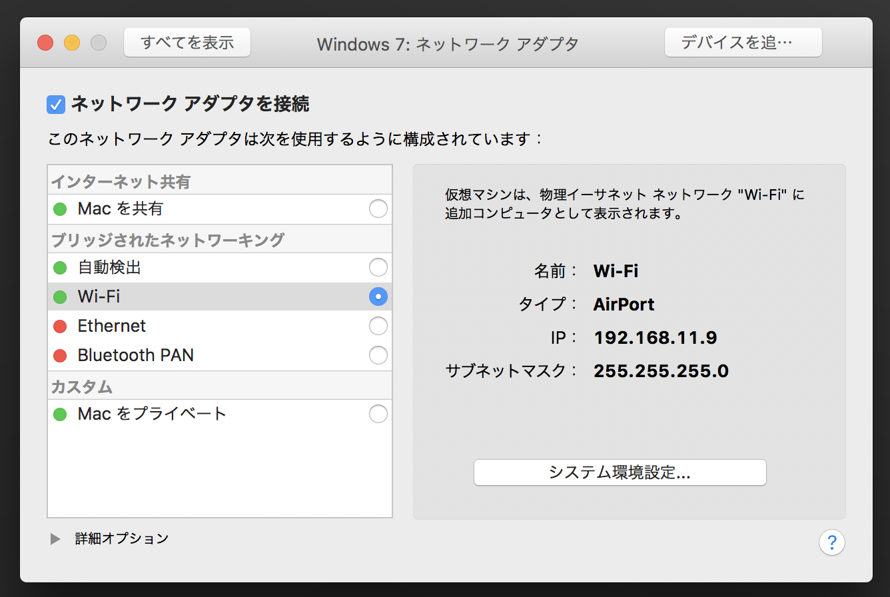Image resolution: width=890 pixels, height=597 pixels.
Task: Click the デバイスを追… button
Action: (x=743, y=43)
